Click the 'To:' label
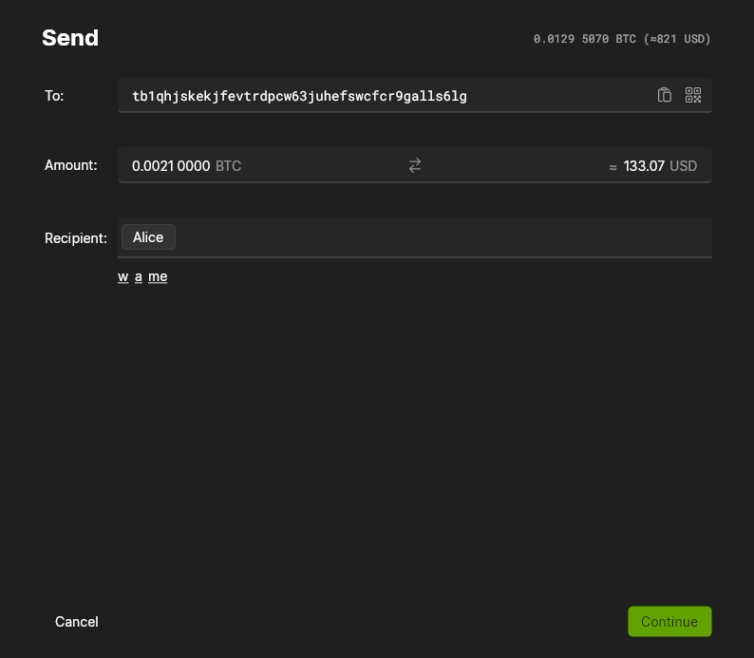The image size is (754, 658). pos(54,96)
